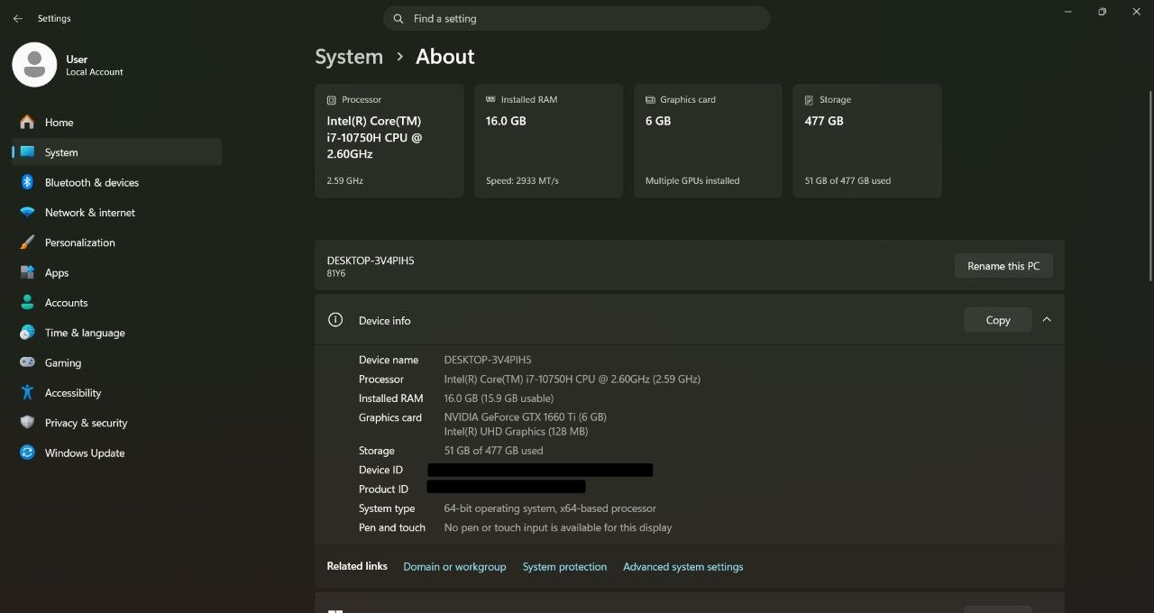Click the Apps grid icon
The image size is (1154, 613).
tap(27, 272)
